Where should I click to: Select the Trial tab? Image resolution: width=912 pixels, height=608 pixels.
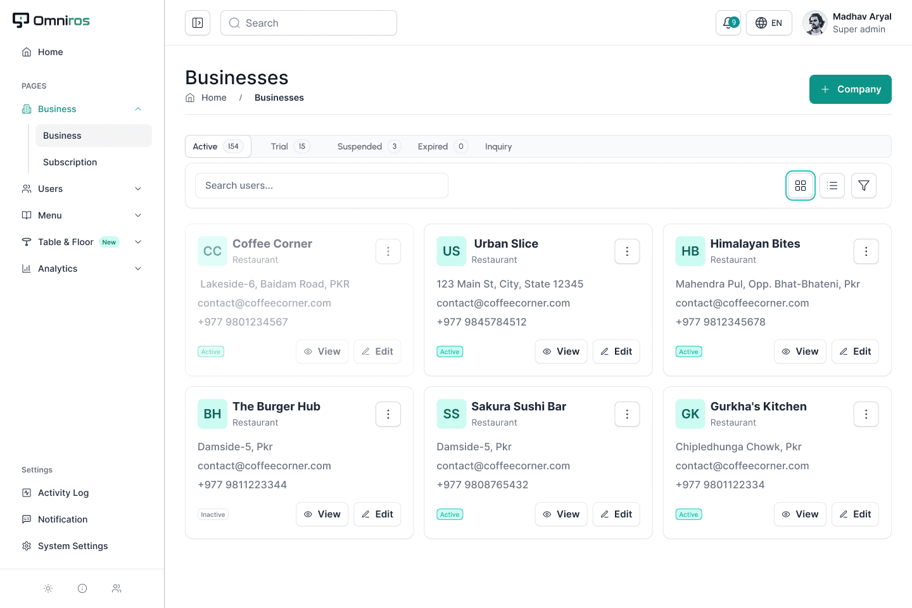[x=290, y=146]
